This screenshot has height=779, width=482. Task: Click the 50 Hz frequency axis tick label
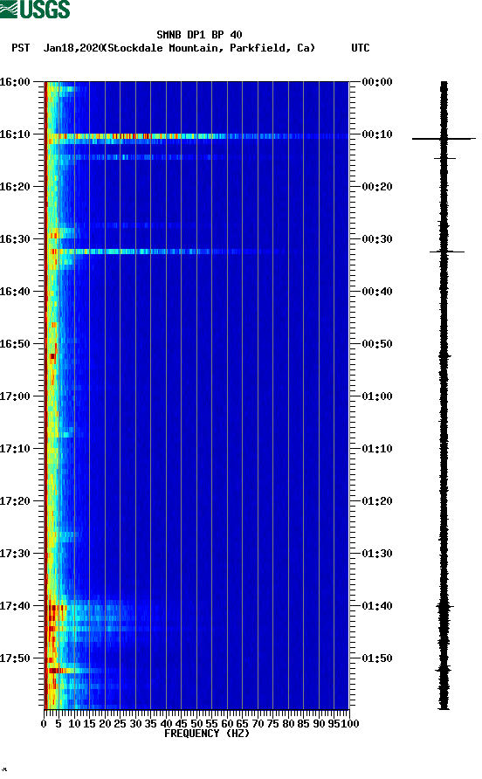[196, 724]
